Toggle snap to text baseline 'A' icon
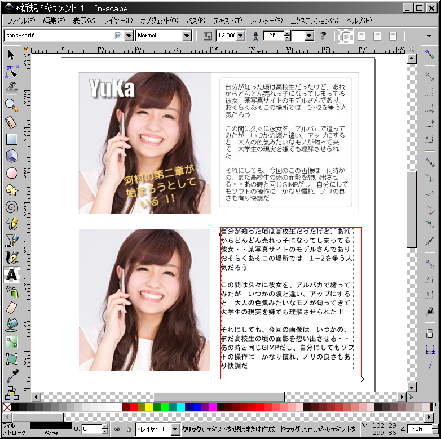The width and height of the screenshot is (441, 439). point(430,311)
